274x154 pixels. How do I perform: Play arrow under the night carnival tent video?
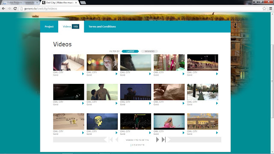click(217, 74)
